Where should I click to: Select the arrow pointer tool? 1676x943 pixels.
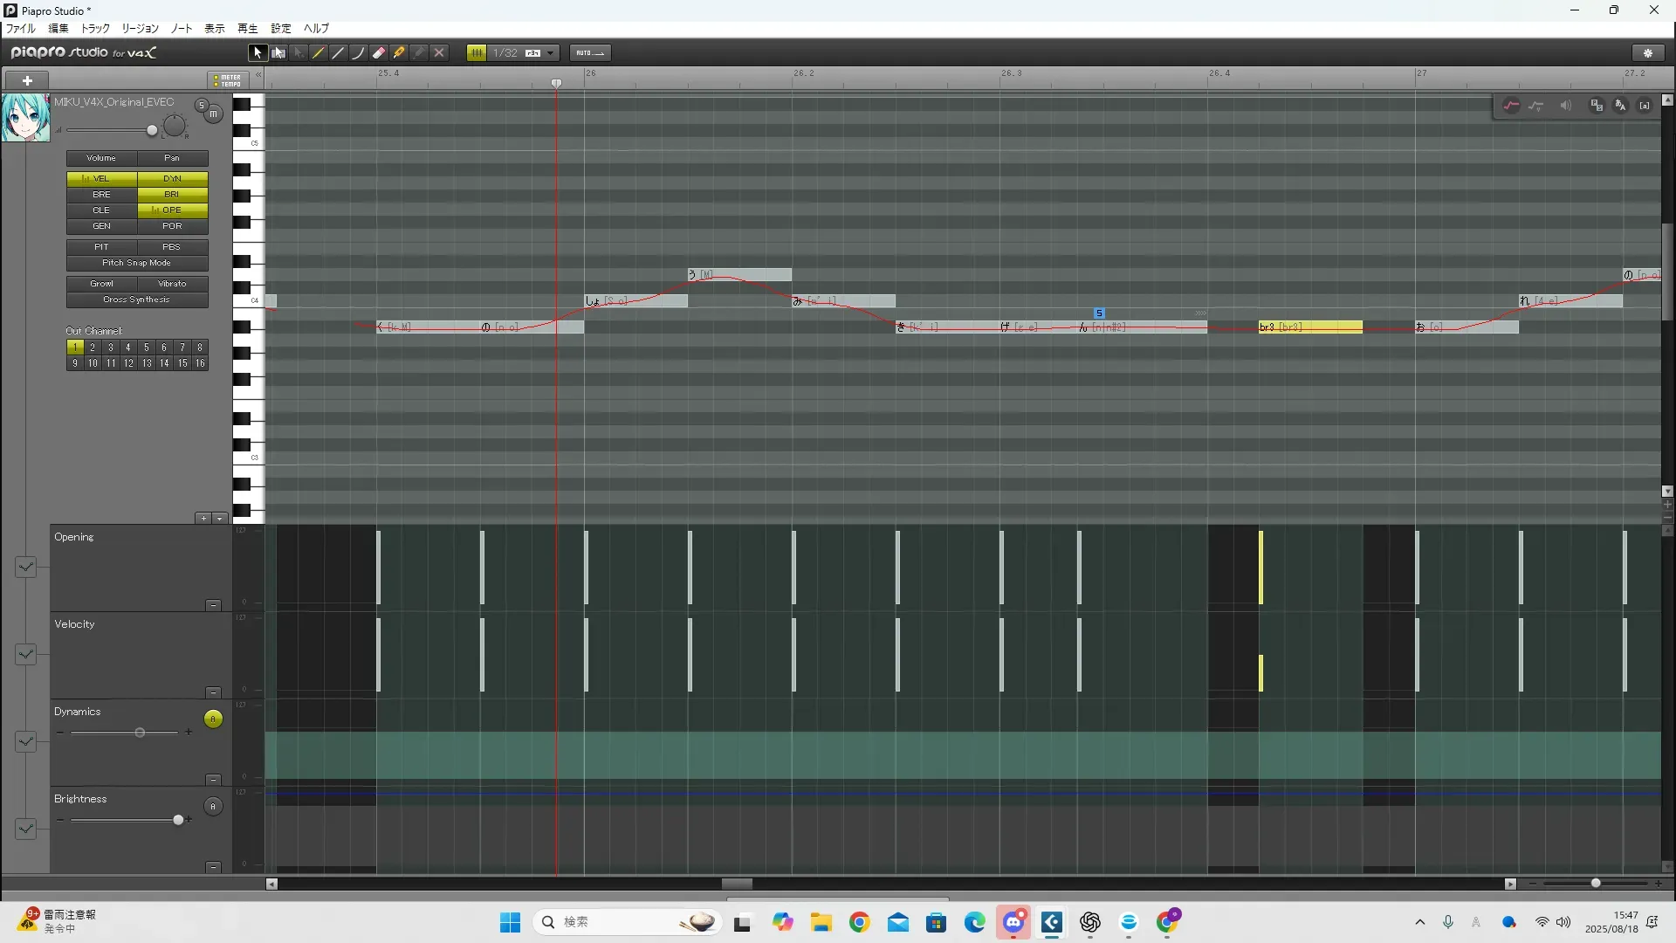(x=258, y=53)
